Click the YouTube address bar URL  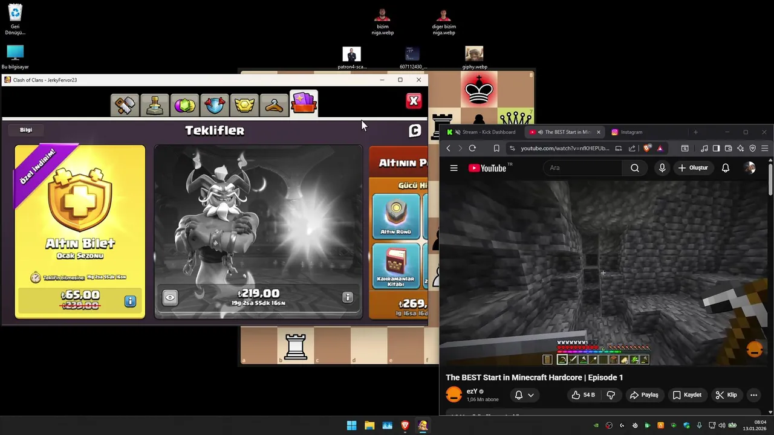point(565,148)
